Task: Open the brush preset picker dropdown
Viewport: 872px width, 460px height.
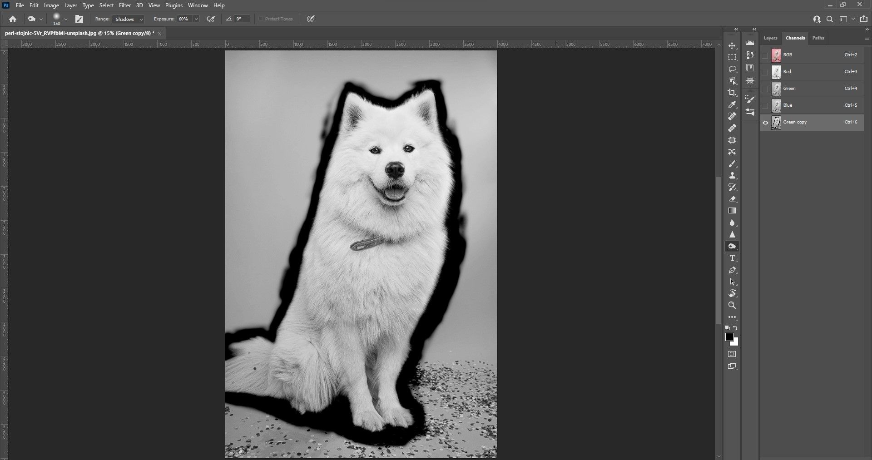Action: (66, 19)
